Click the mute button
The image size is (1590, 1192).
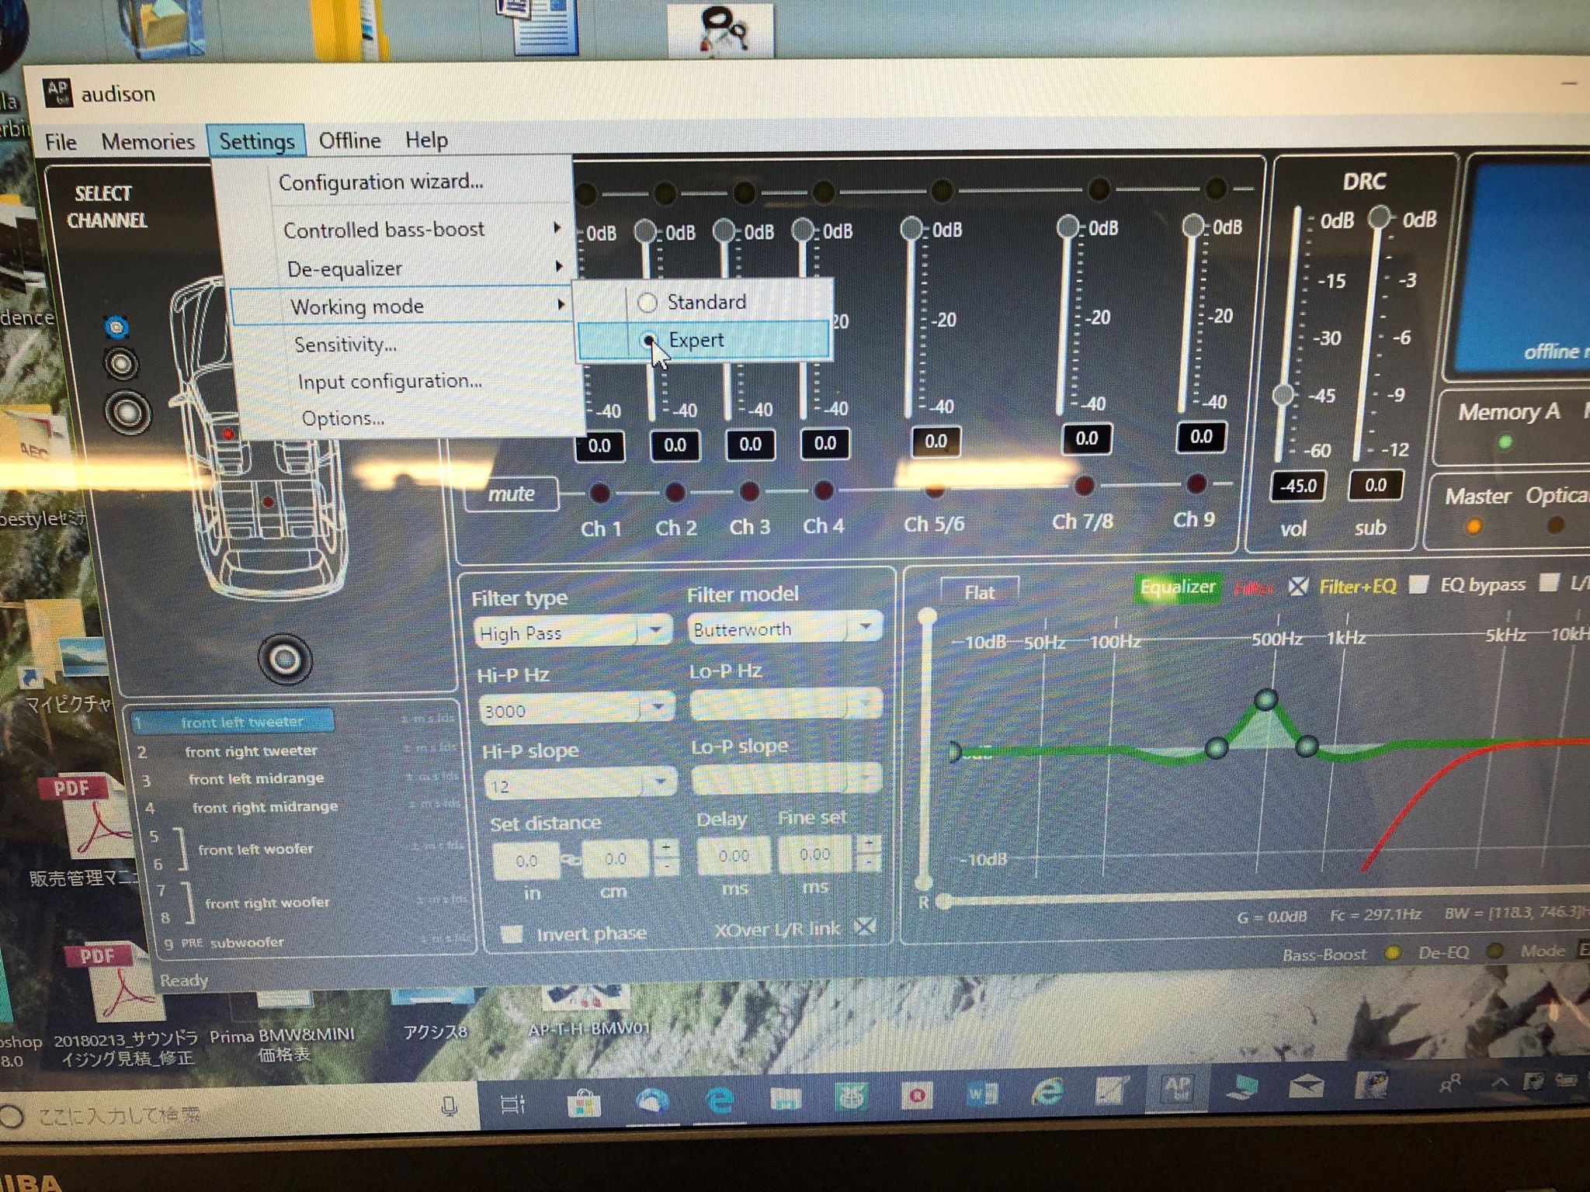(512, 494)
